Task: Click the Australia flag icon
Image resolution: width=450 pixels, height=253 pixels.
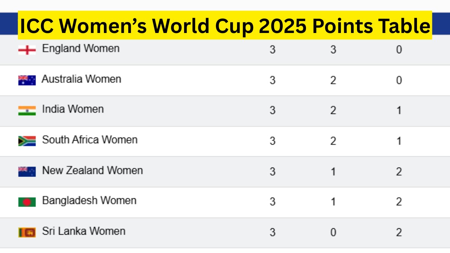Action: pos(27,80)
